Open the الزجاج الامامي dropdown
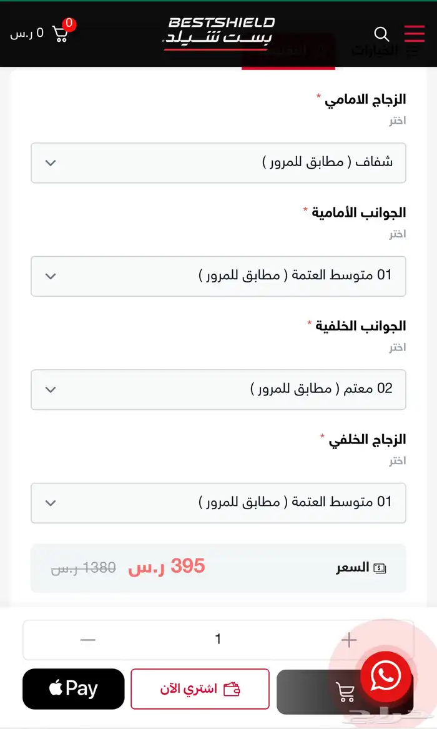437x729 pixels. coord(219,163)
